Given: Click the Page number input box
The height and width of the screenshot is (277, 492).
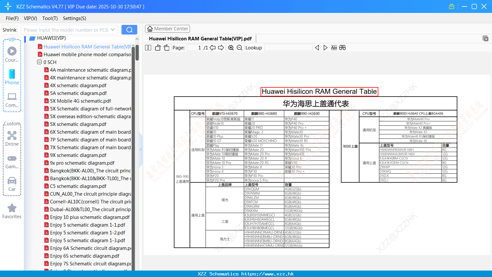Looking at the screenshot, I should pos(194,47).
